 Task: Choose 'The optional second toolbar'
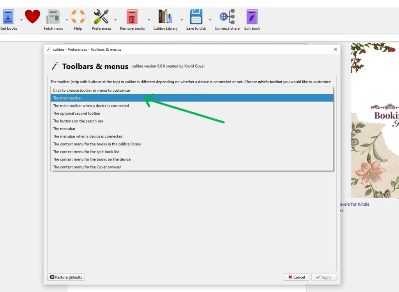coord(192,113)
